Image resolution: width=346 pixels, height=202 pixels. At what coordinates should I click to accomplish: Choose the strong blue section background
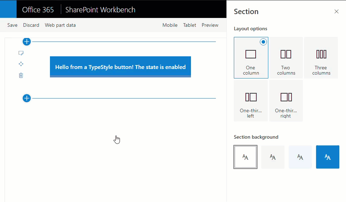point(327,157)
